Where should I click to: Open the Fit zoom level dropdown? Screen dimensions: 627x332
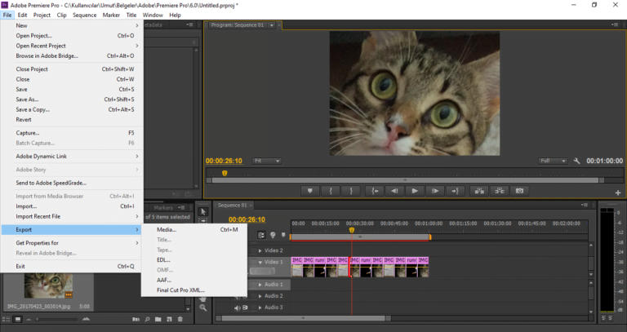click(267, 161)
